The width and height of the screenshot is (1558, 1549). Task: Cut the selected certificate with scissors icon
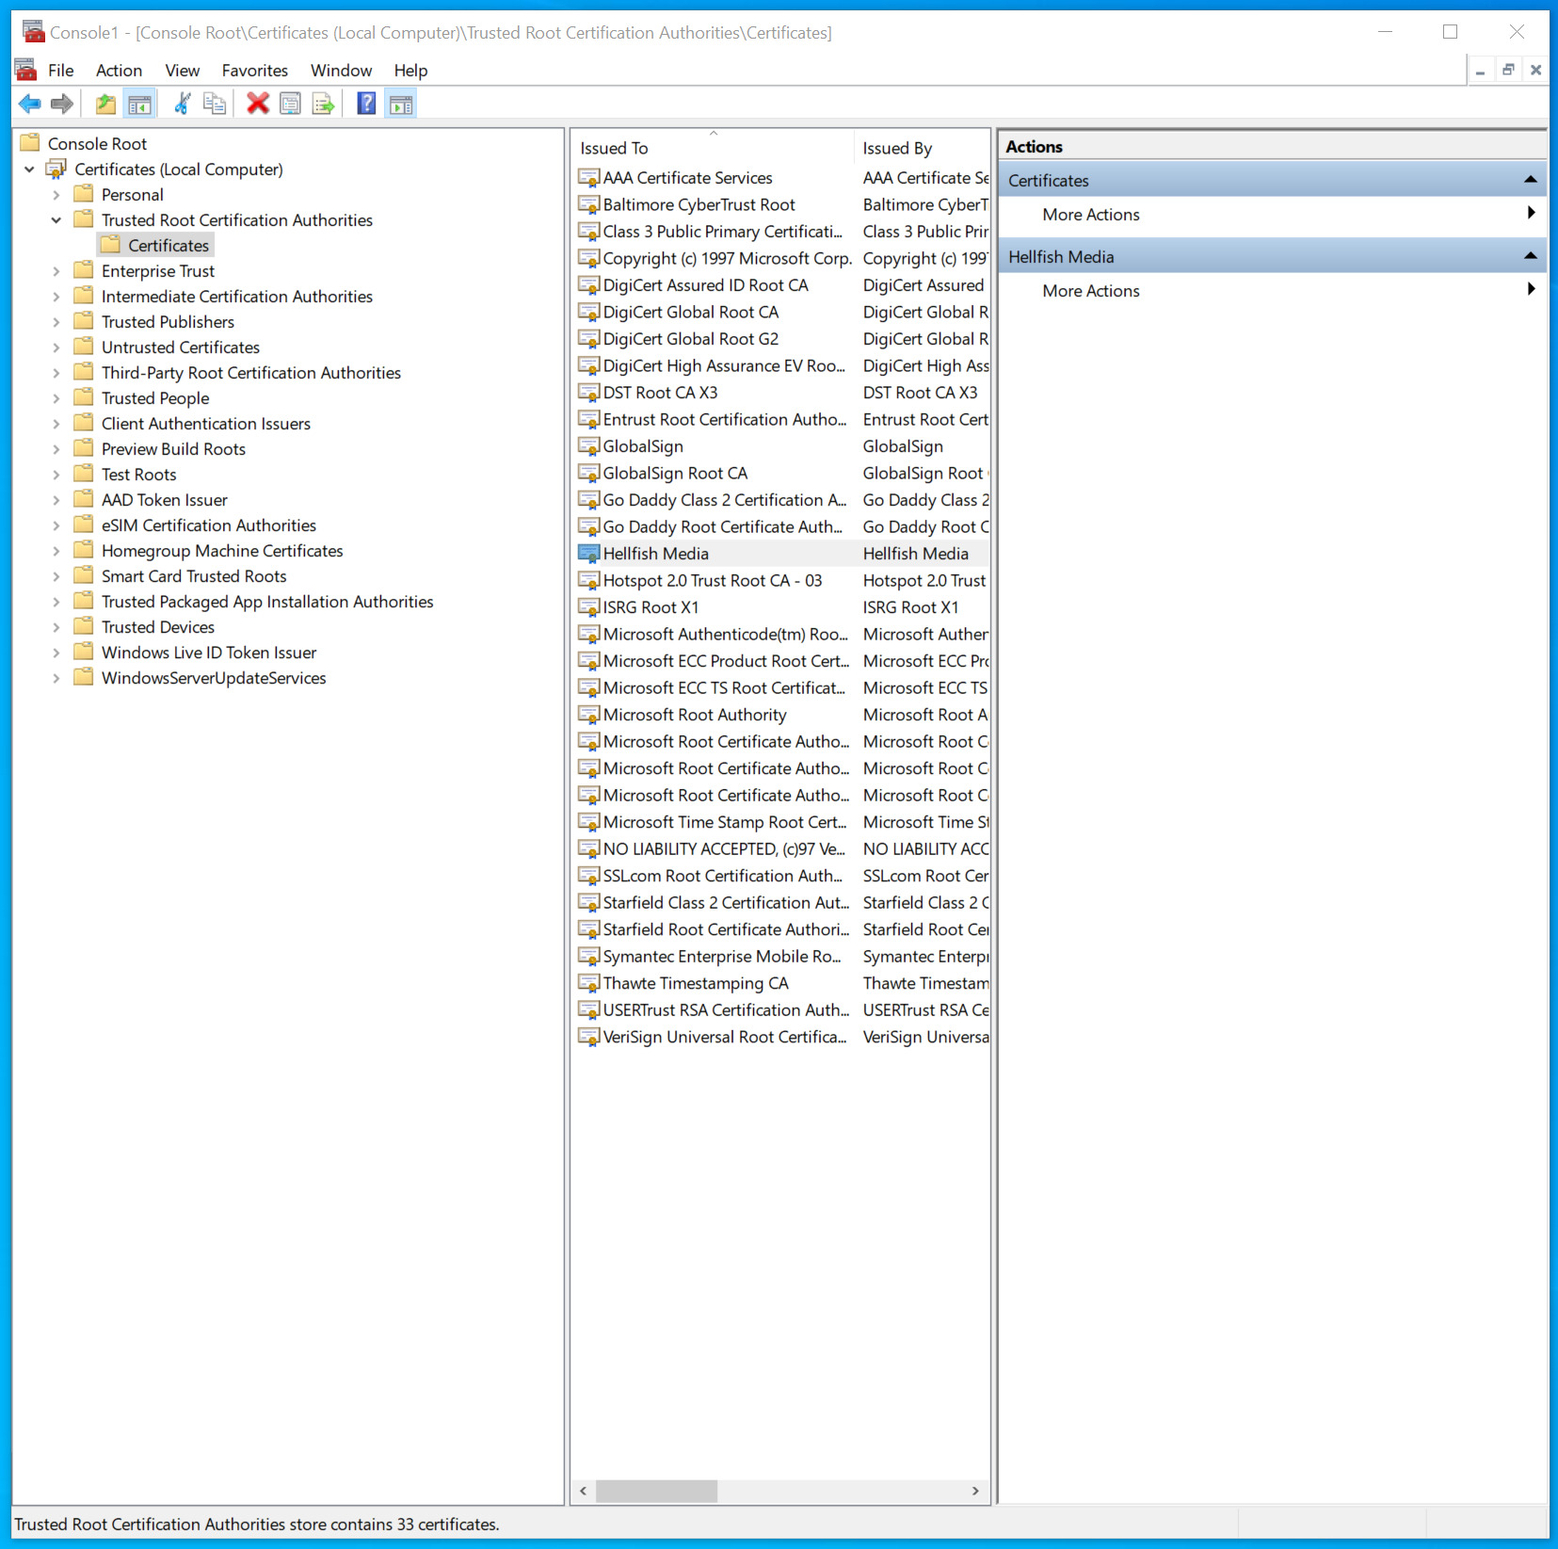tap(181, 104)
